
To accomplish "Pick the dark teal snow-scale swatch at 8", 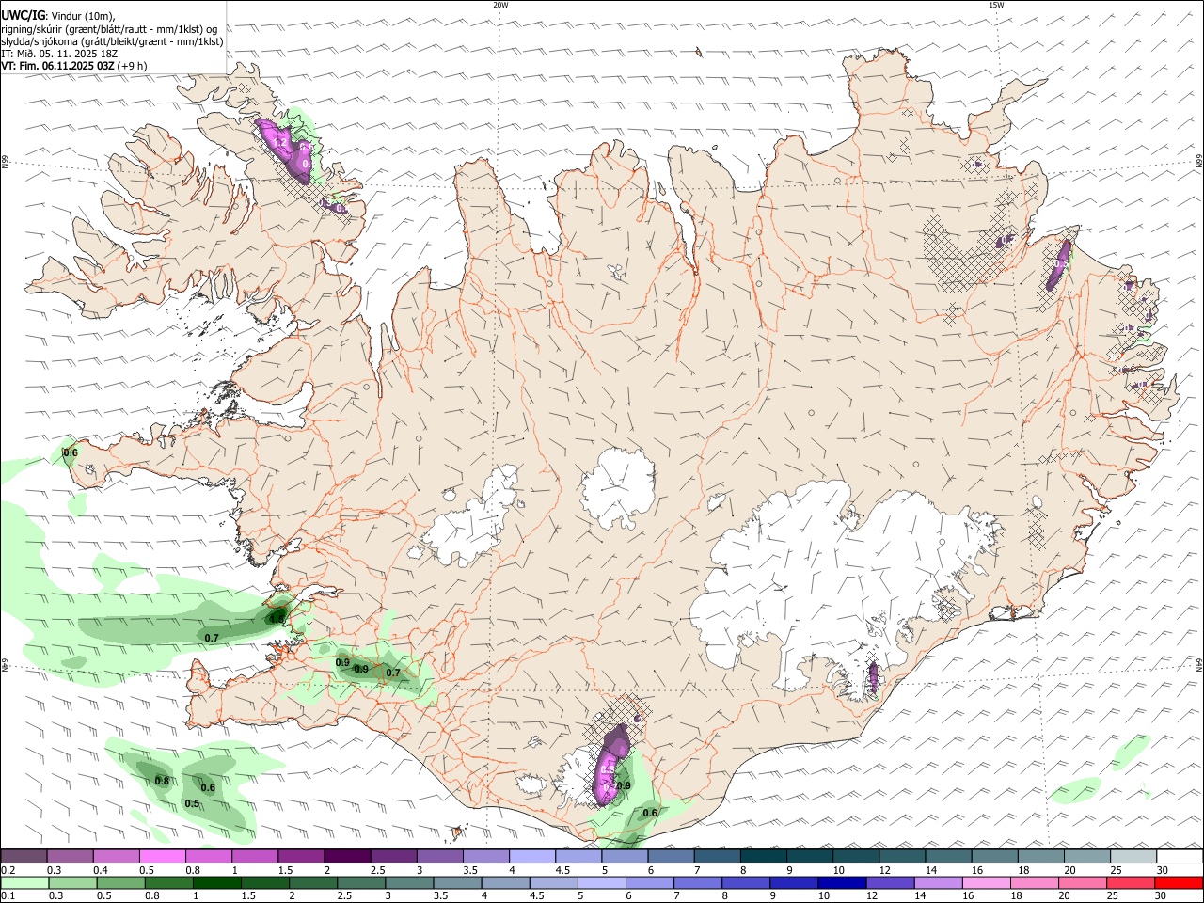I will click(763, 856).
